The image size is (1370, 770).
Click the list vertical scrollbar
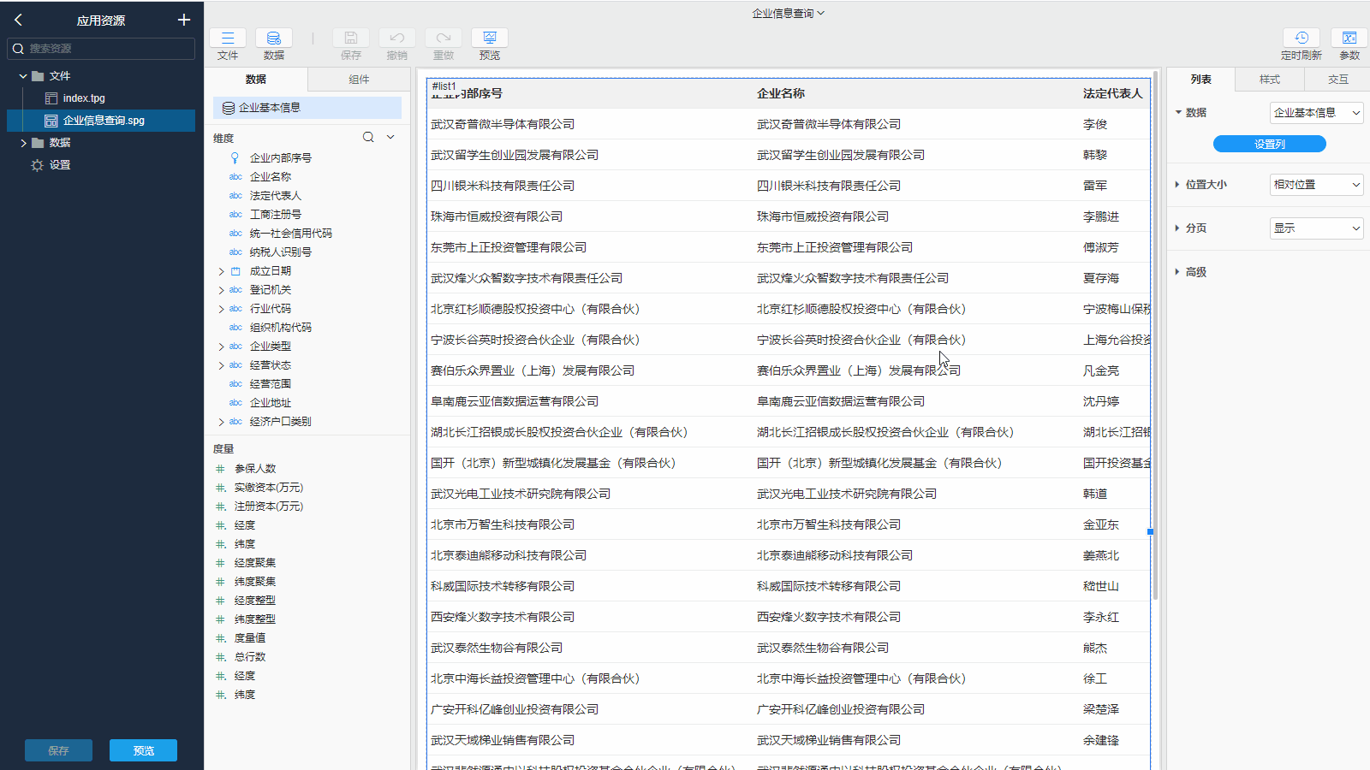1155,342
